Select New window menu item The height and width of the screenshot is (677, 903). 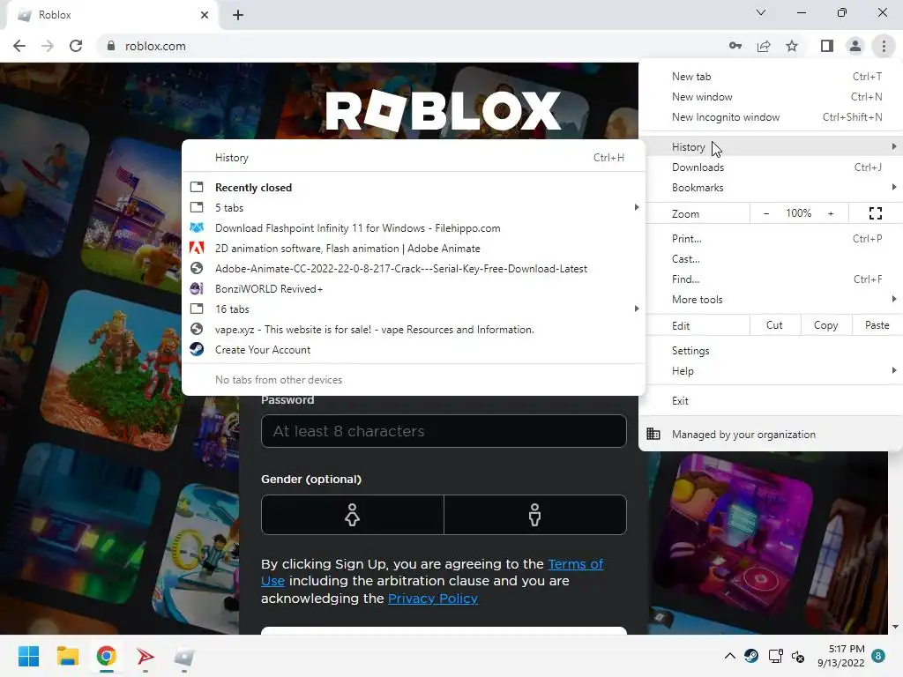click(771, 97)
